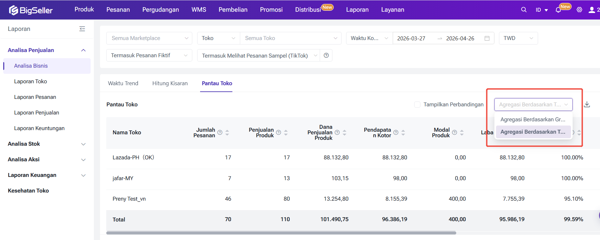Open settings gear icon in top bar
This screenshot has height=240, width=600.
[579, 10]
